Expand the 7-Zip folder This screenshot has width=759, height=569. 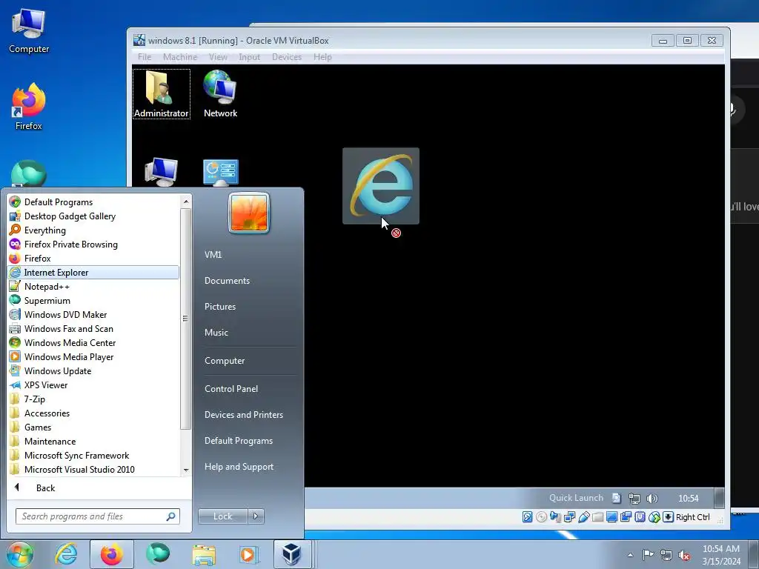click(93, 399)
